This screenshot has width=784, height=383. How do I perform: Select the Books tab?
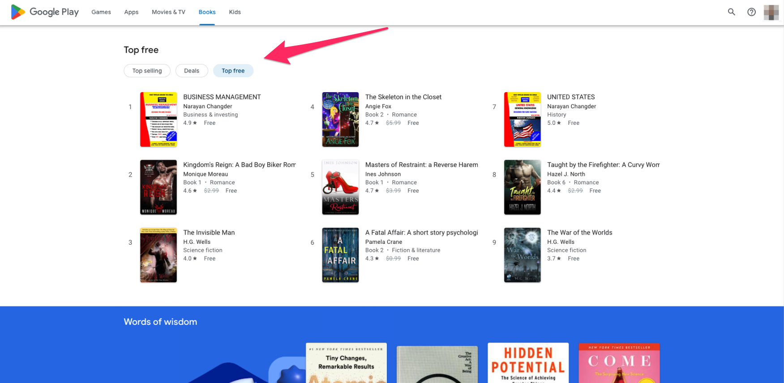coord(207,12)
